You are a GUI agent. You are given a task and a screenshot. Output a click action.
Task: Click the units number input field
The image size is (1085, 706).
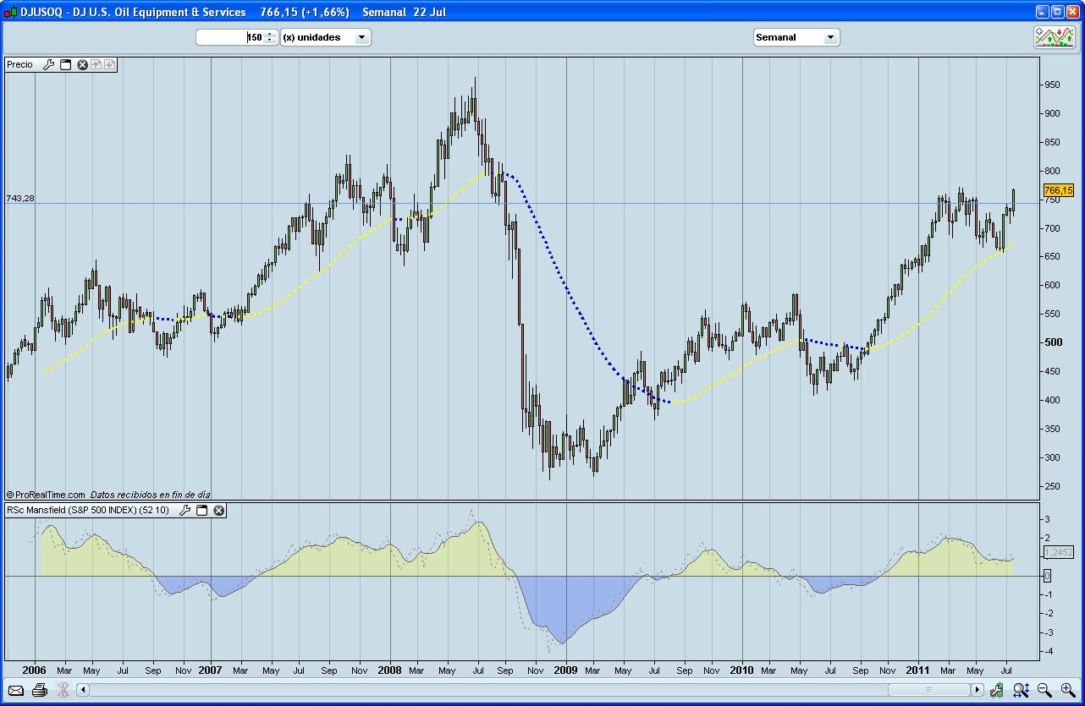230,37
